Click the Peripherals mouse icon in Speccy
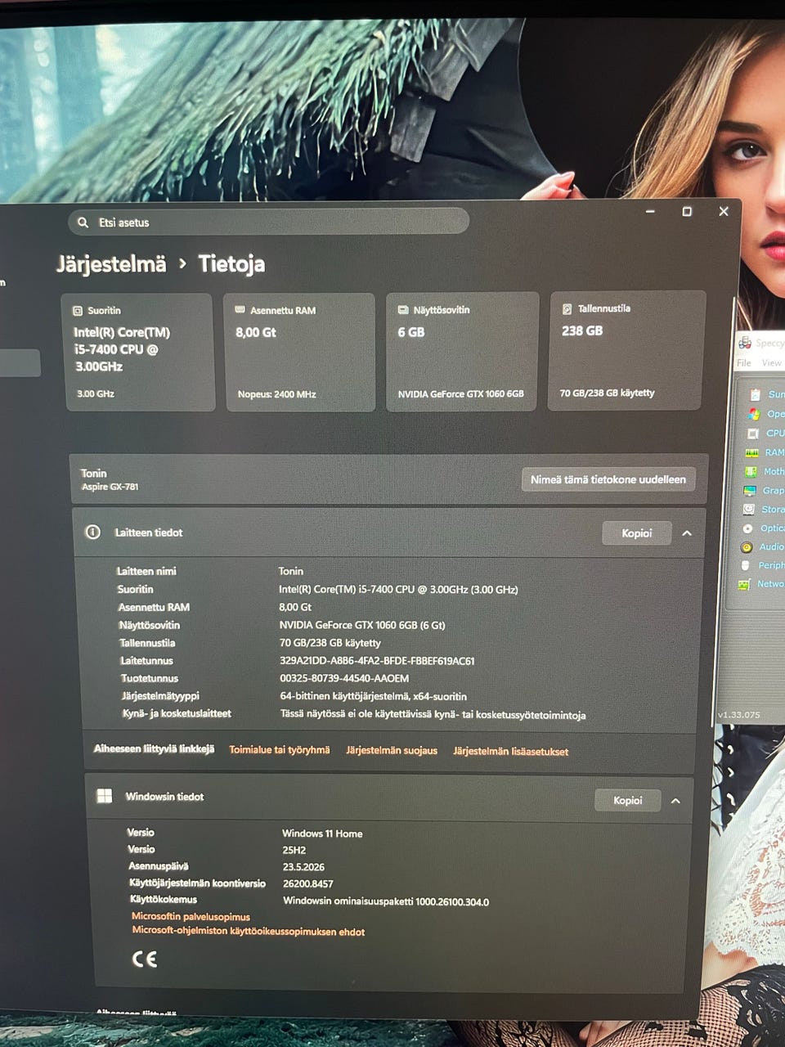Screen dimensions: 785x1047 point(745,565)
